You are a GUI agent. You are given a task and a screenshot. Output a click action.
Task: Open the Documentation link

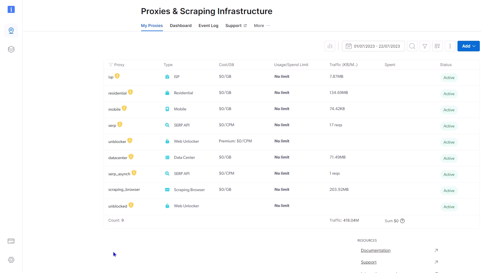[x=375, y=250]
